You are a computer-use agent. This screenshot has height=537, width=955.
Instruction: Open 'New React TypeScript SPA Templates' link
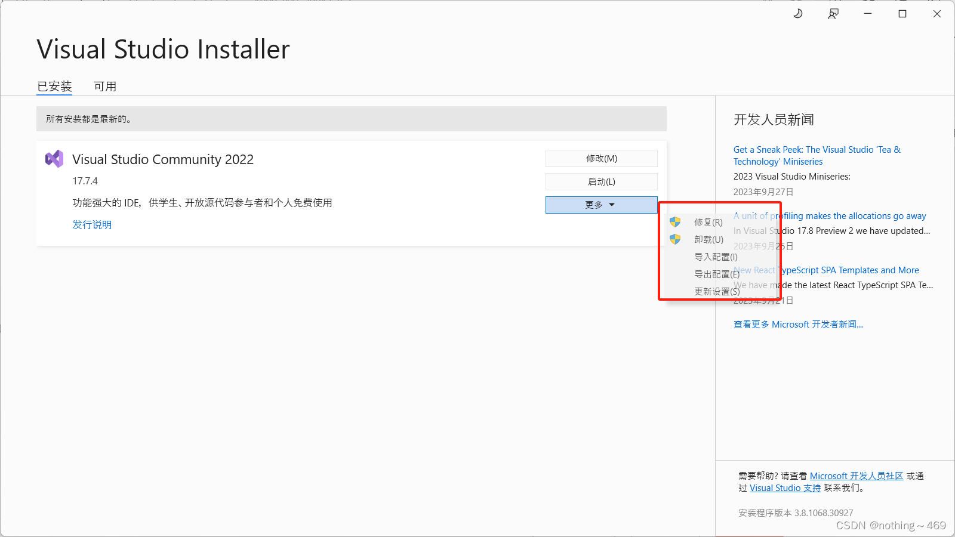(x=826, y=270)
